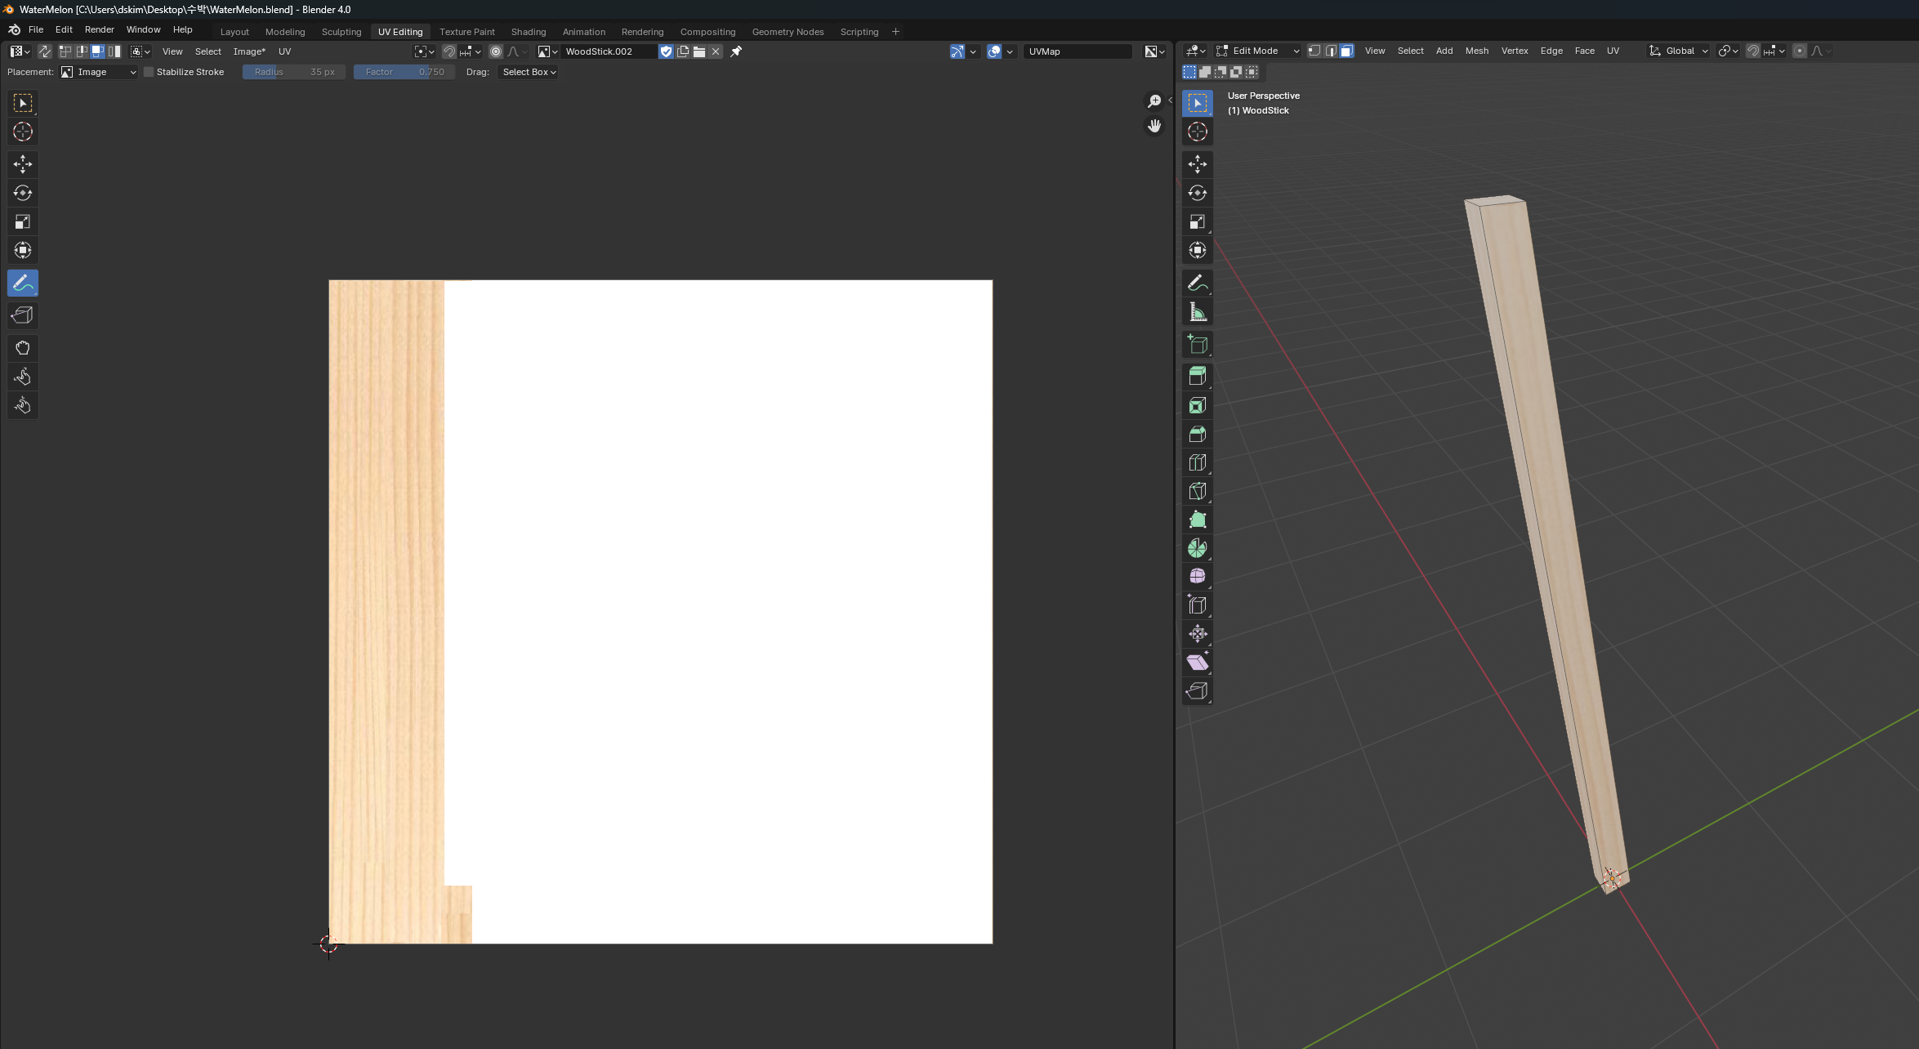Viewport: 1919px width, 1049px height.
Task: Select the Knife tool in 3D viewport
Action: [x=1197, y=491]
